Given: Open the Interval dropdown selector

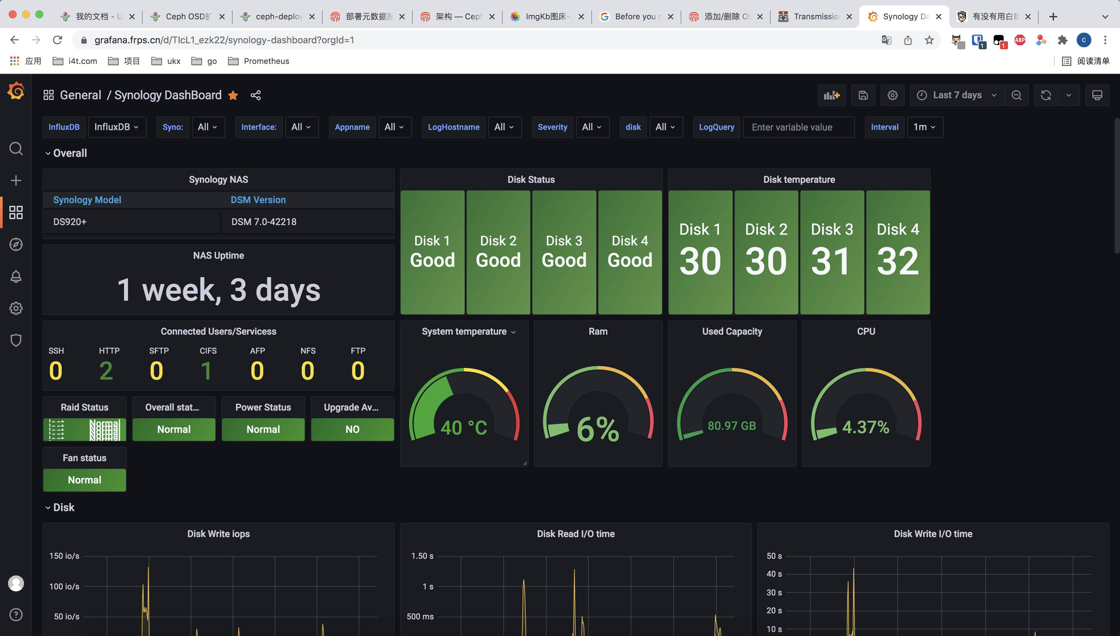Looking at the screenshot, I should [924, 127].
